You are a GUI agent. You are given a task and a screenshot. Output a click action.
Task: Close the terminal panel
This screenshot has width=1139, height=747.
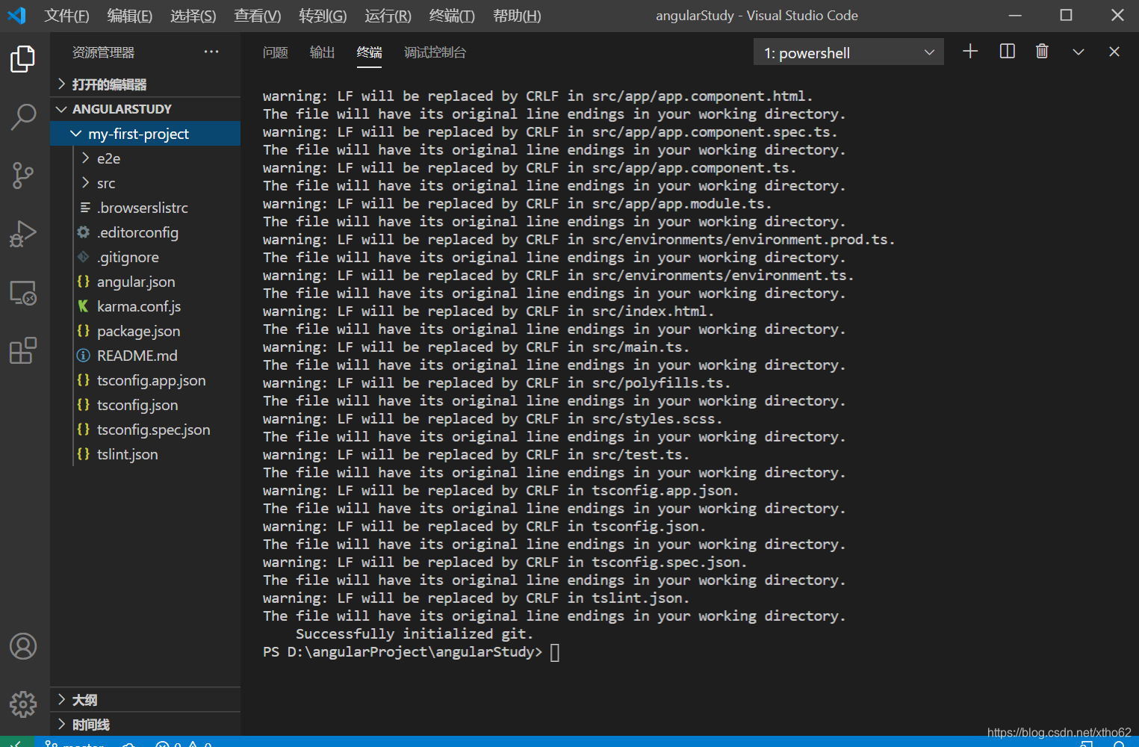coord(1114,52)
